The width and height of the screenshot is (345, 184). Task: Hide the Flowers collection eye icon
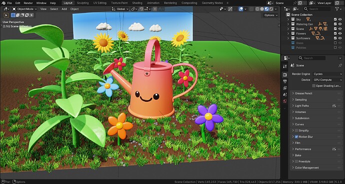[x=340, y=33]
